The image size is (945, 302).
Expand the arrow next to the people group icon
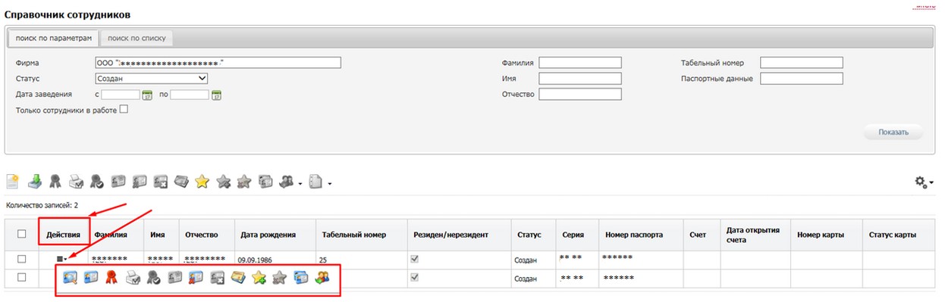(x=300, y=183)
